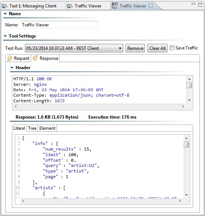Switch to the Element view tab
The height and width of the screenshot is (216, 205).
[x=47, y=128]
